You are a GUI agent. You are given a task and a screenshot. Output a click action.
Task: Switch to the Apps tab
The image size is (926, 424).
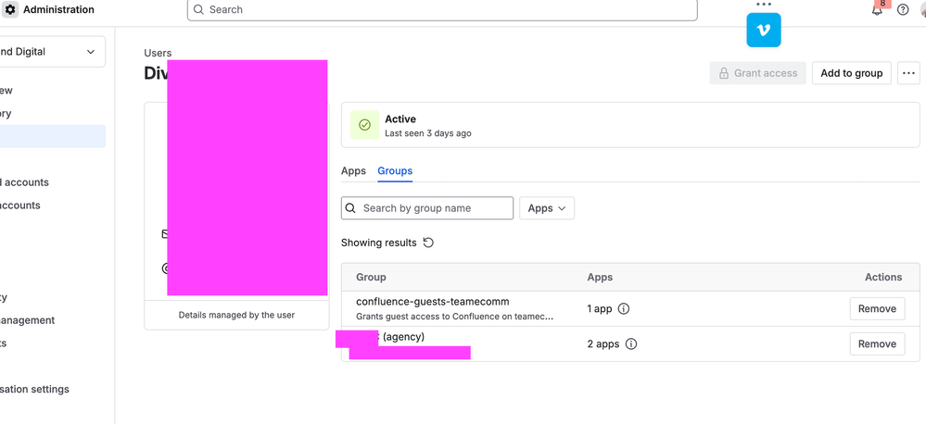353,171
